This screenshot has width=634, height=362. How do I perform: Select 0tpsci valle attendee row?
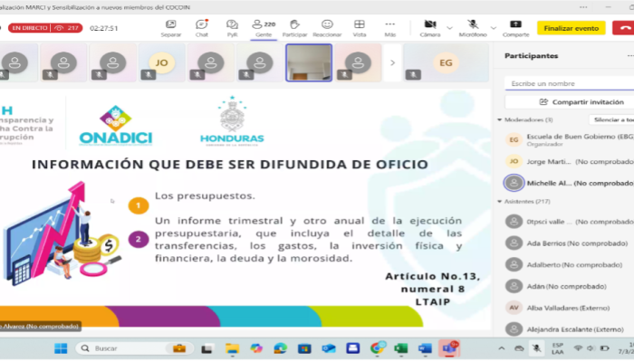(x=570, y=222)
